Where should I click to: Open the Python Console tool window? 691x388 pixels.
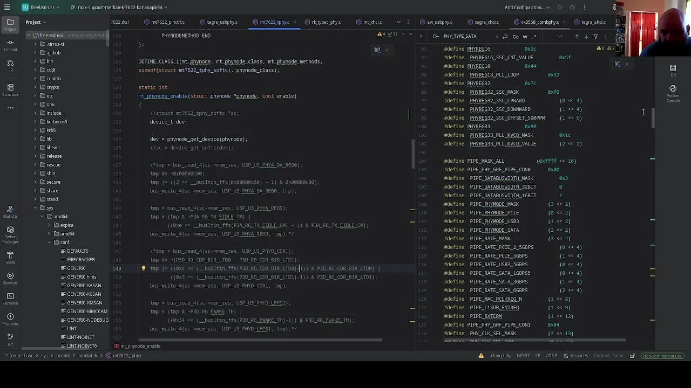pos(673,93)
